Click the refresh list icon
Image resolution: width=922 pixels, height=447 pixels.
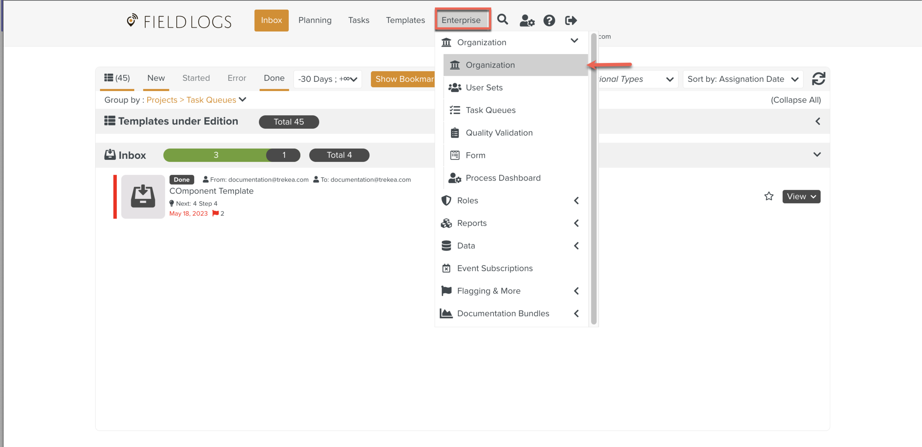(x=818, y=79)
